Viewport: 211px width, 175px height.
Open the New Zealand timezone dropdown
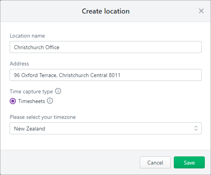[106, 128]
